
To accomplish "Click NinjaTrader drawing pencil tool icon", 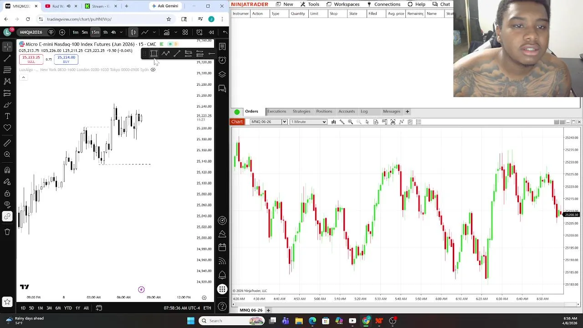I will pyautogui.click(x=342, y=122).
